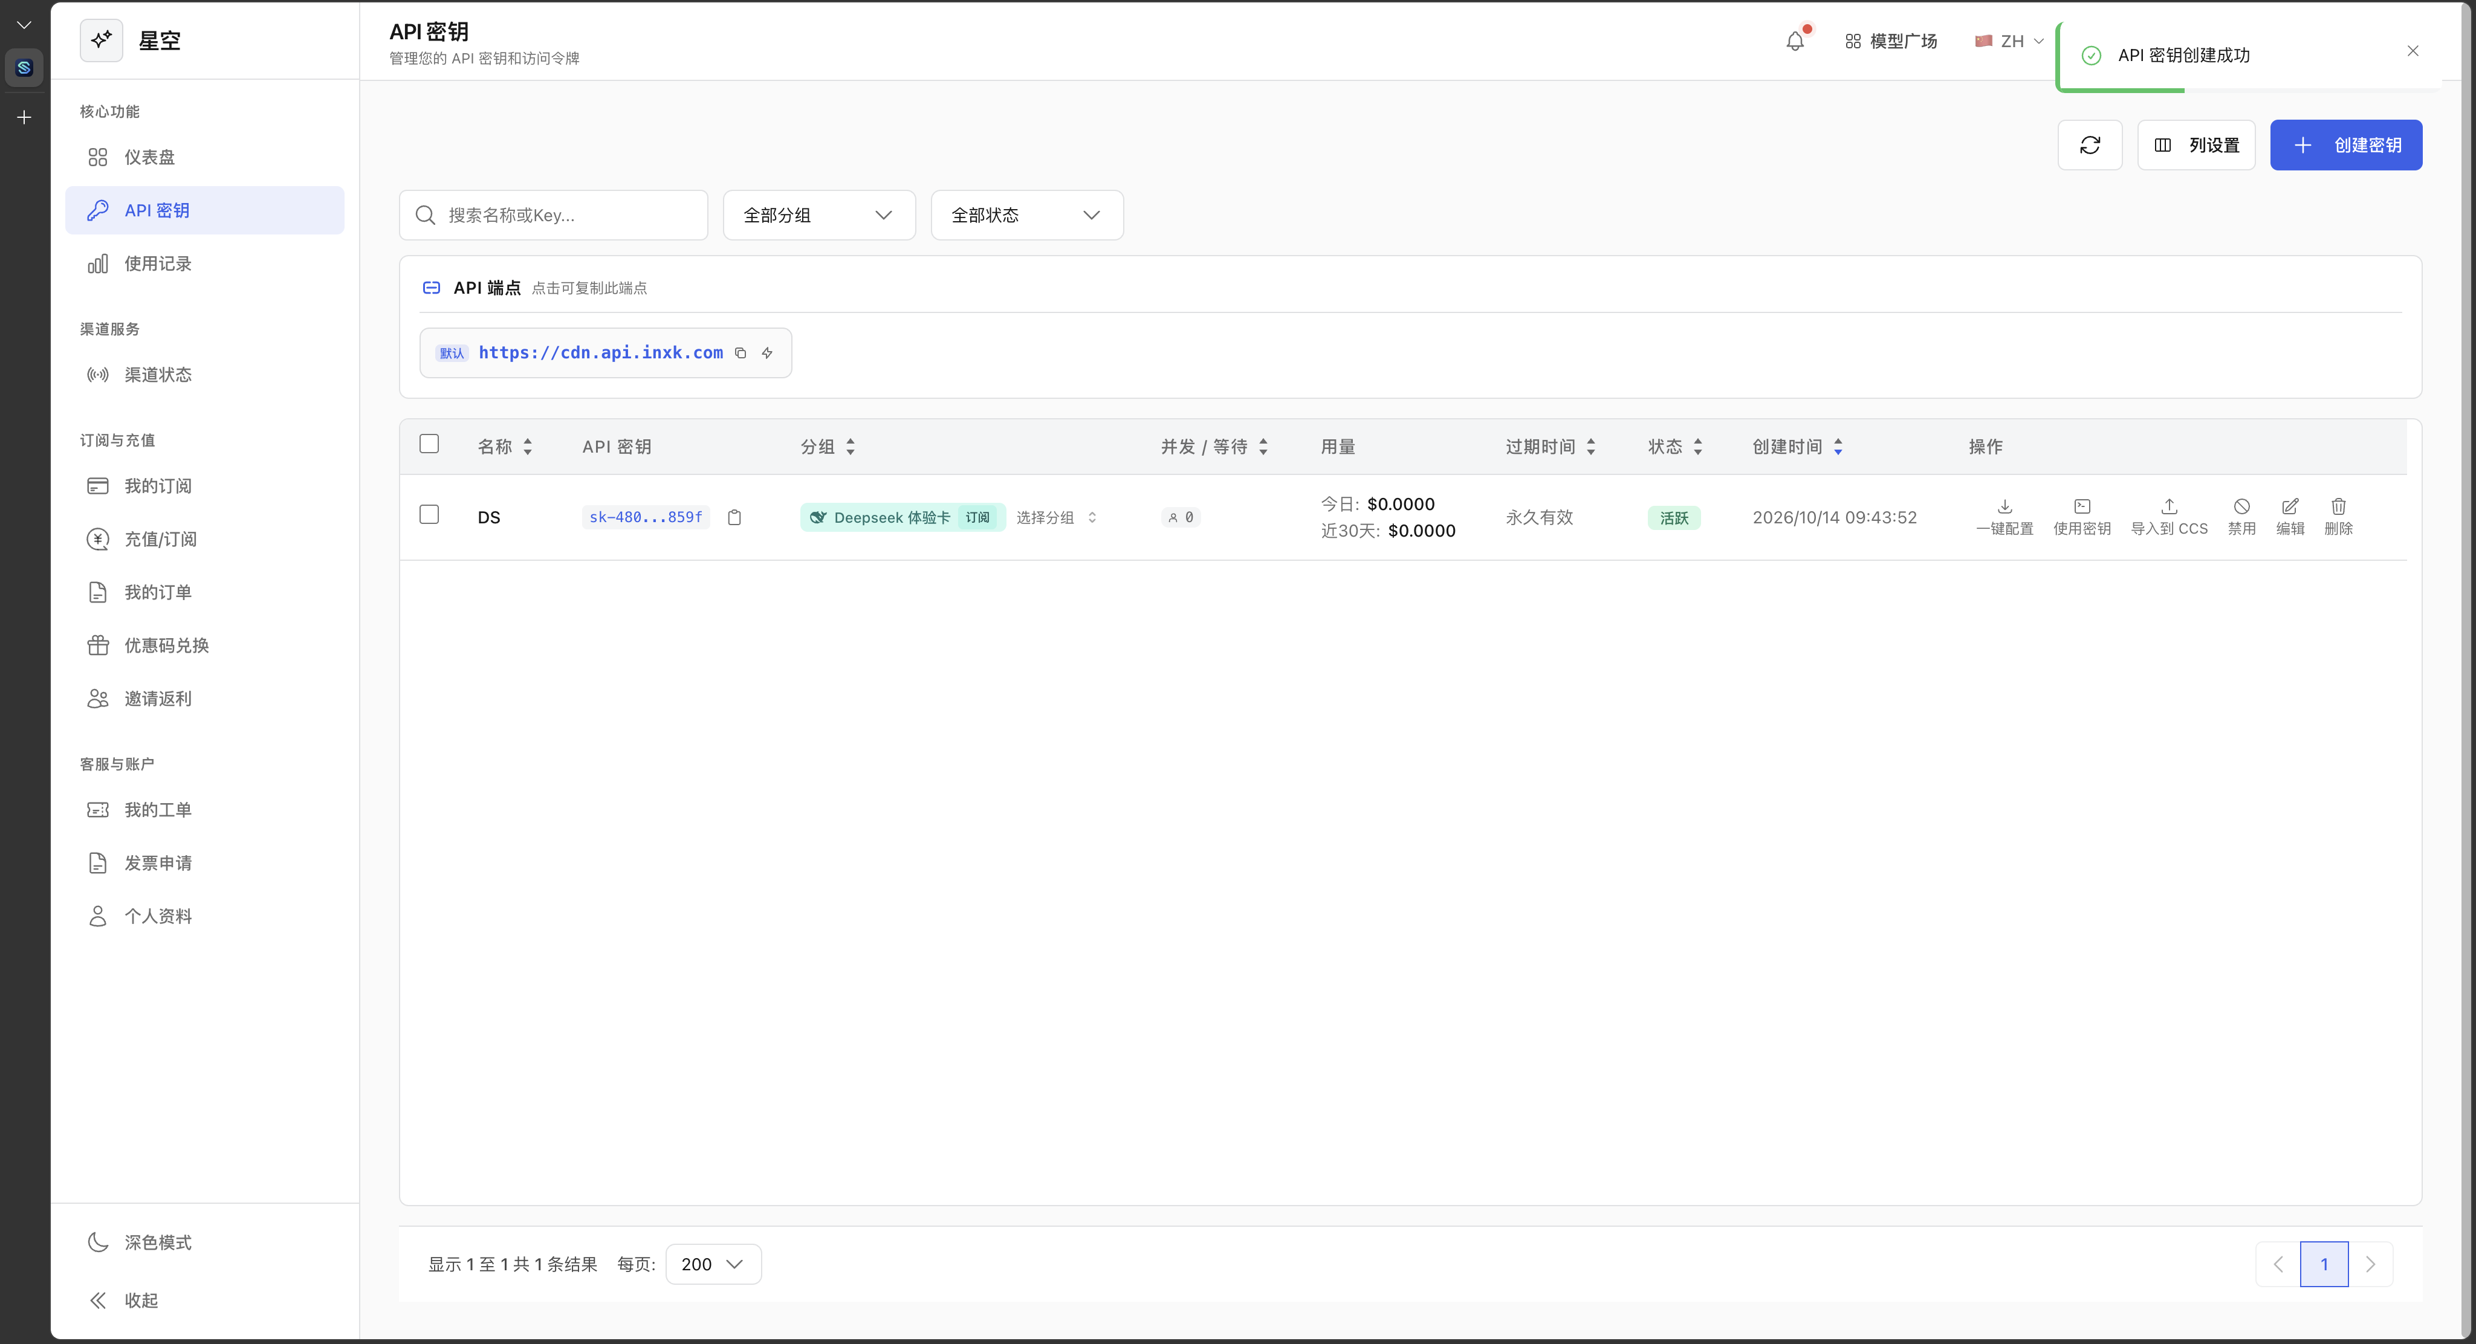Image resolution: width=2476 pixels, height=1344 pixels.
Task: Click 一键配置 for DS key
Action: [x=2004, y=517]
